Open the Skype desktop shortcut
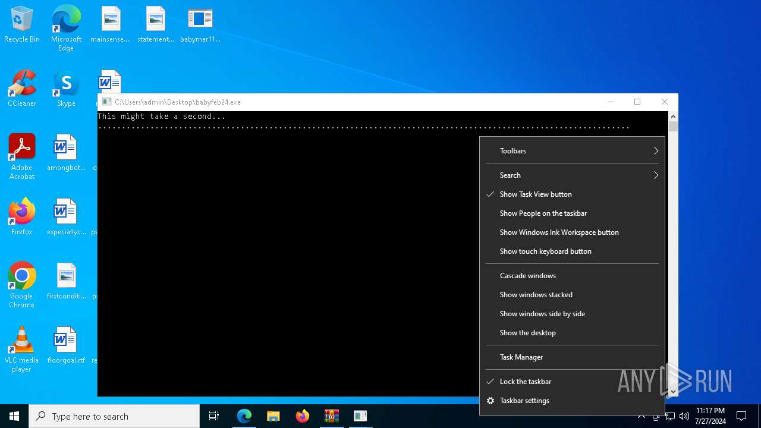This screenshot has height=428, width=761. [66, 89]
